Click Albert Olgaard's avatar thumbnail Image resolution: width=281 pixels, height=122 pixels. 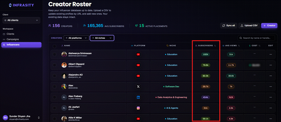(x=64, y=65)
